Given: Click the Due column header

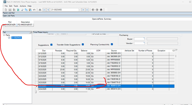Looking at the screenshot, I should [x=44, y=51].
